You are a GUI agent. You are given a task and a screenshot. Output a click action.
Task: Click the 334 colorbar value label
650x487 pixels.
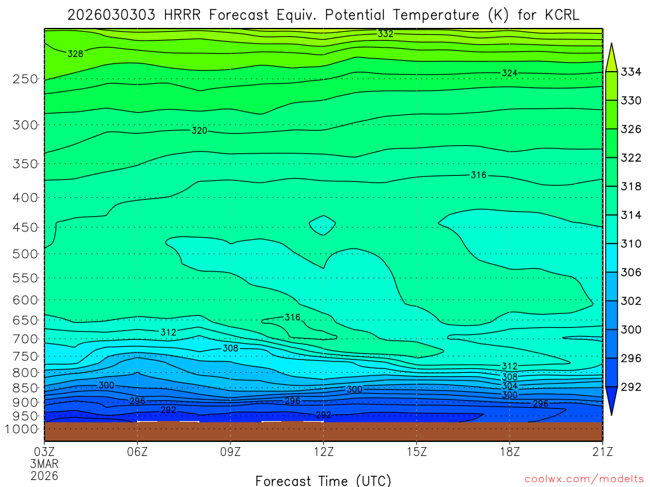631,72
